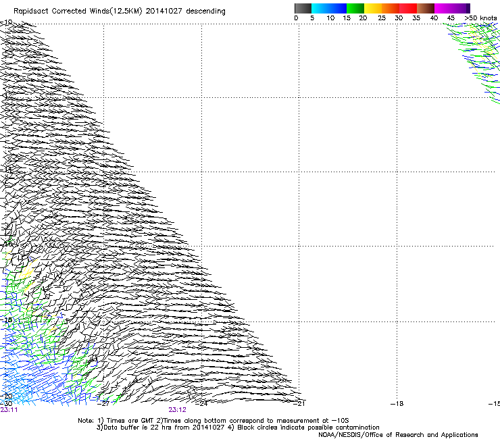Screen dimensions: 500x439
Task: Click the '-30' longitude axis label
Action: tap(6, 404)
